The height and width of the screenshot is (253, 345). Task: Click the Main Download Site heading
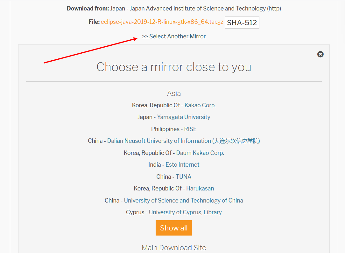174,248
